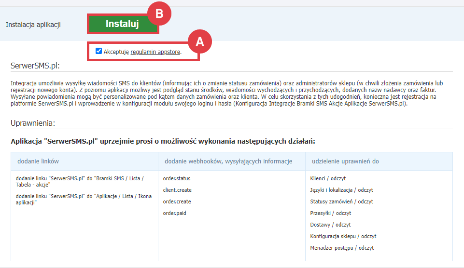
Task: Click 'Statusy zamówień / odczyt' permission
Action: (x=341, y=201)
